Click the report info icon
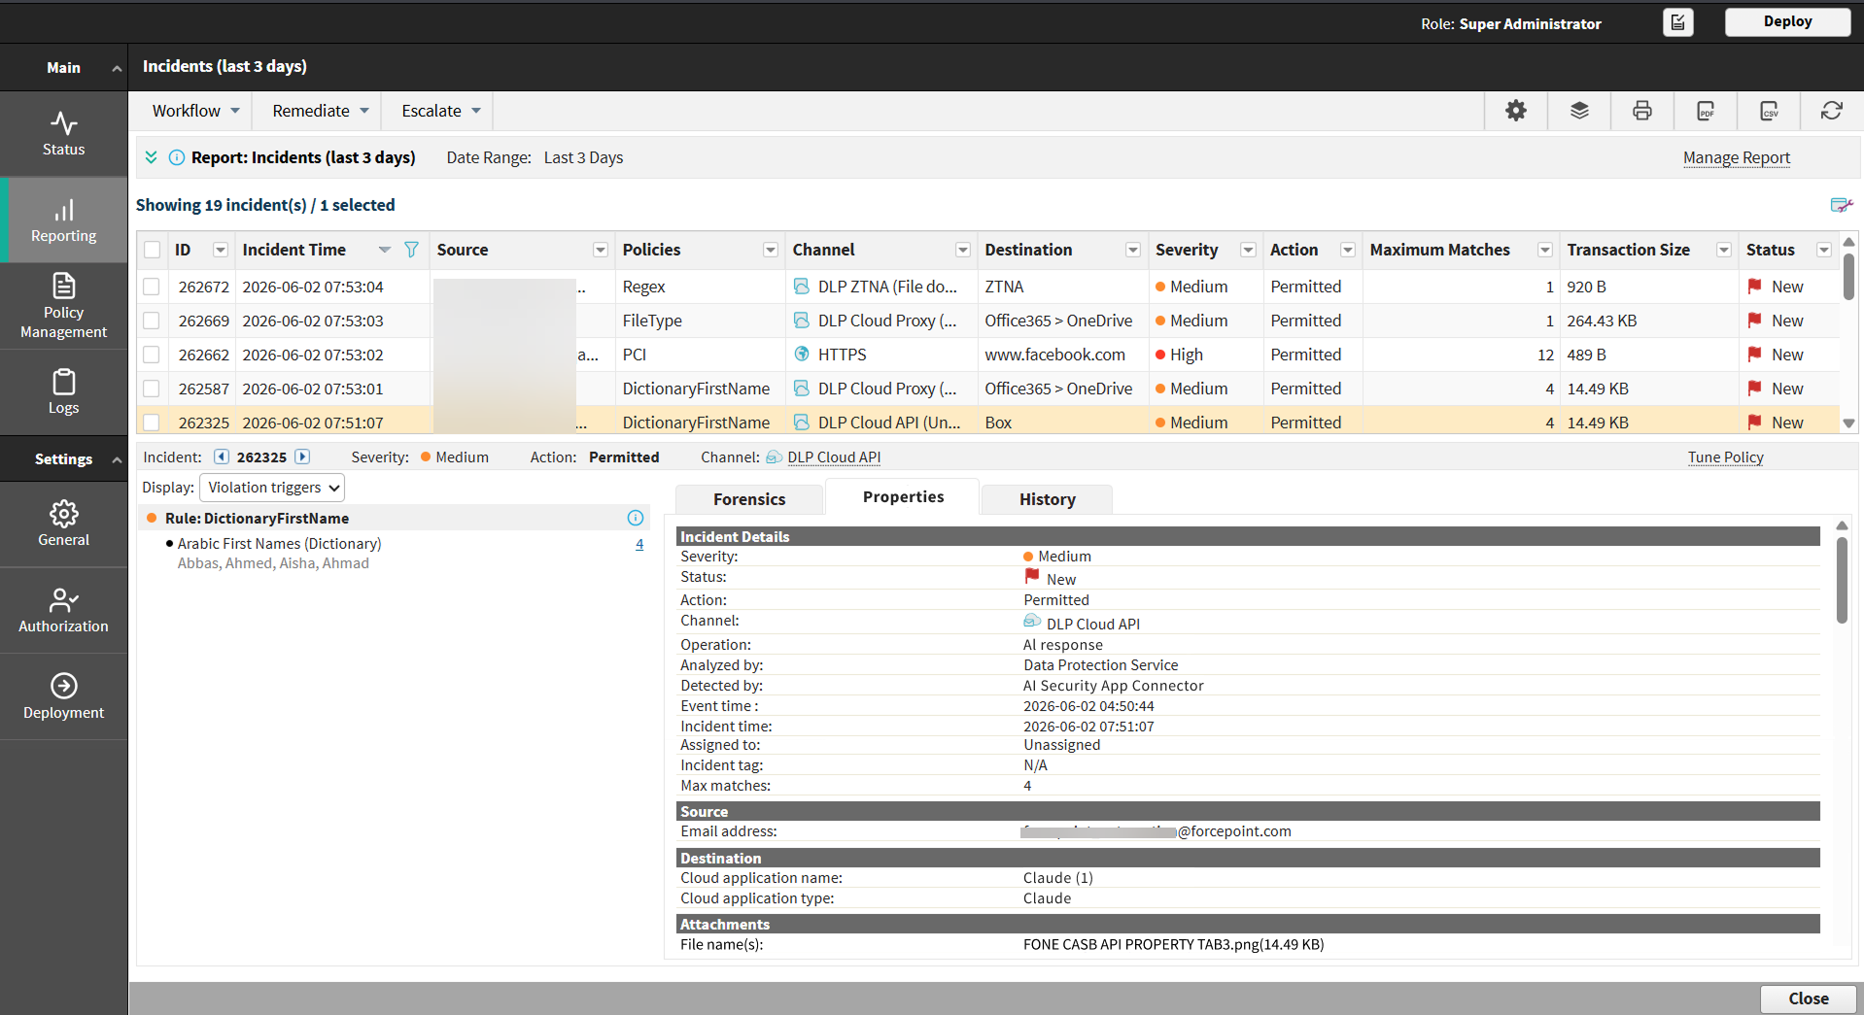This screenshot has width=1864, height=1015. pyautogui.click(x=177, y=157)
